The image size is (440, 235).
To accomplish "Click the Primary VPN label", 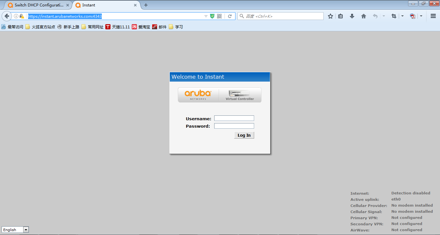I will click(364, 218).
